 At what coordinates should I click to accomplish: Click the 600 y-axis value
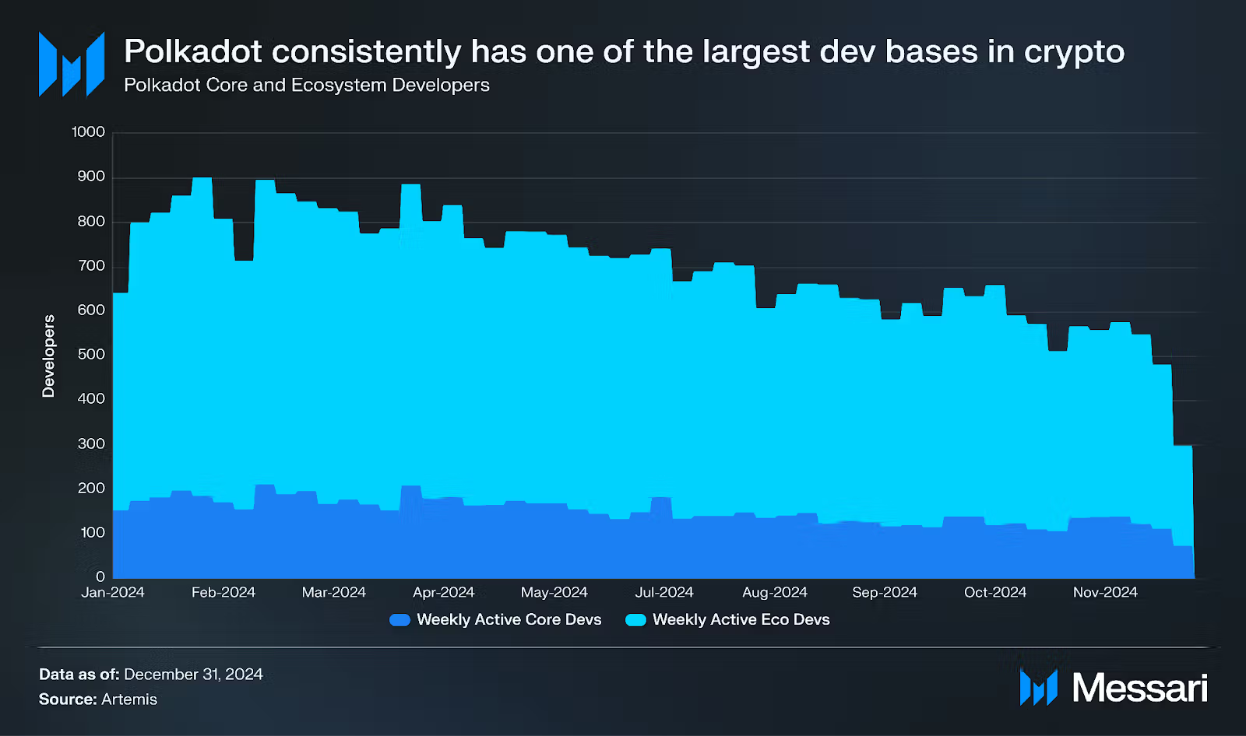[x=91, y=310]
